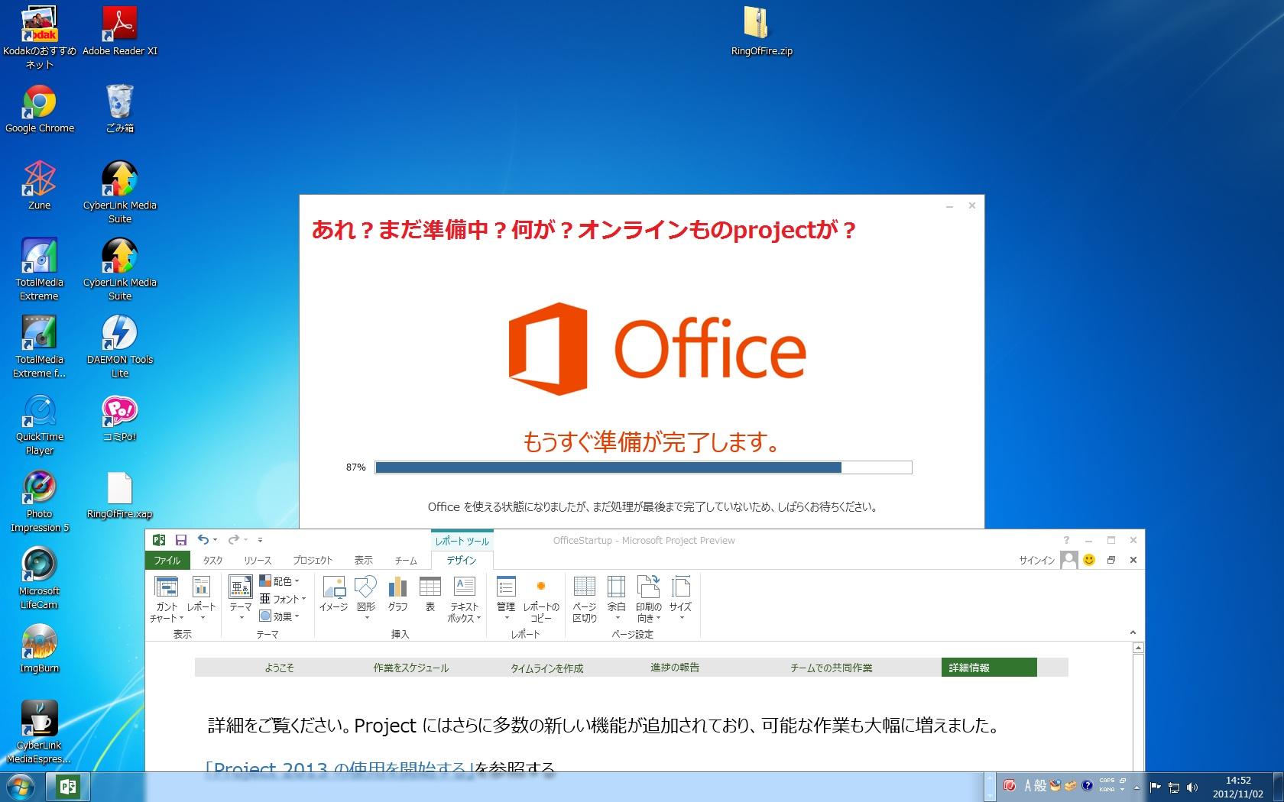Select the QuickTime Player desktop icon
The width and height of the screenshot is (1284, 802).
[x=40, y=425]
